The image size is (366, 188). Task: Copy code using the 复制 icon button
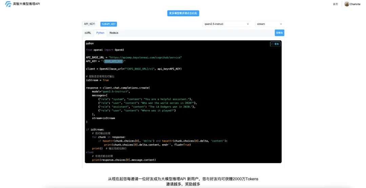pos(275,44)
